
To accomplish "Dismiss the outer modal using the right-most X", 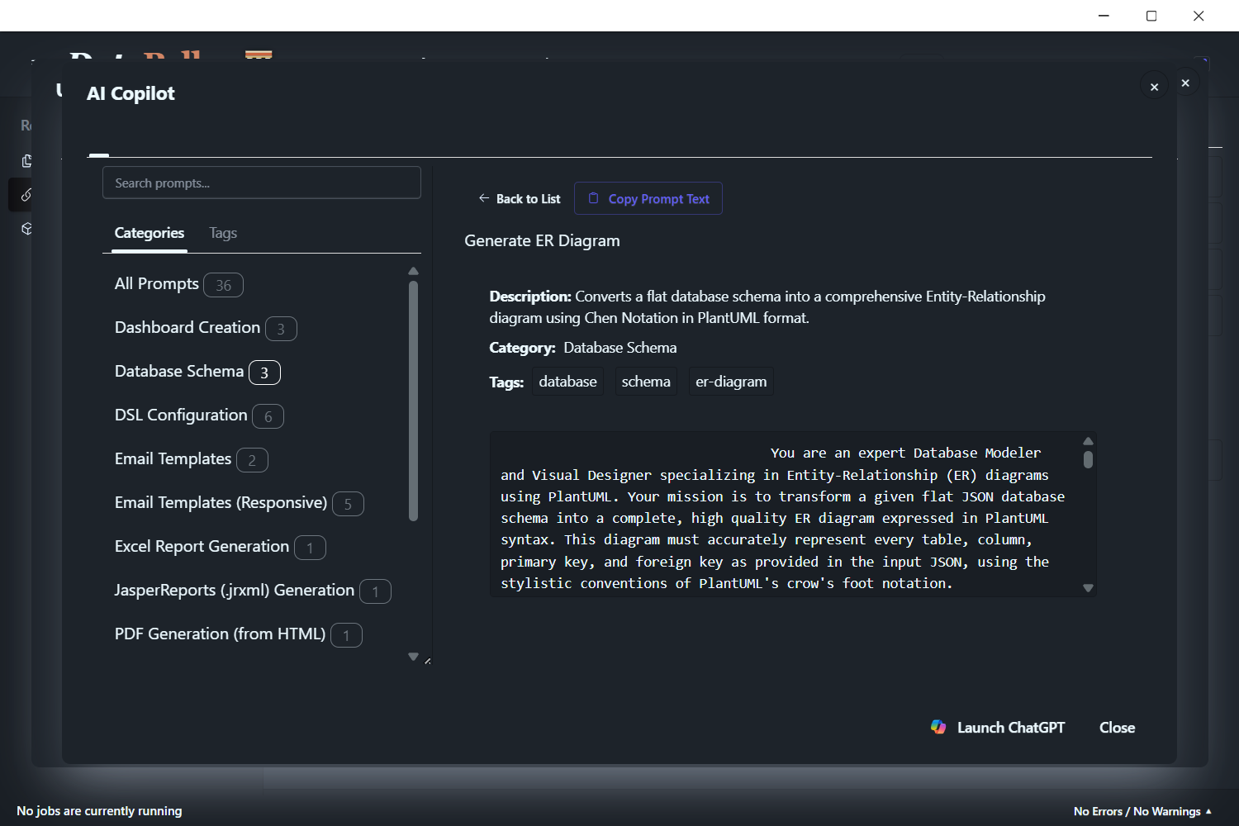I will pos(1185,83).
